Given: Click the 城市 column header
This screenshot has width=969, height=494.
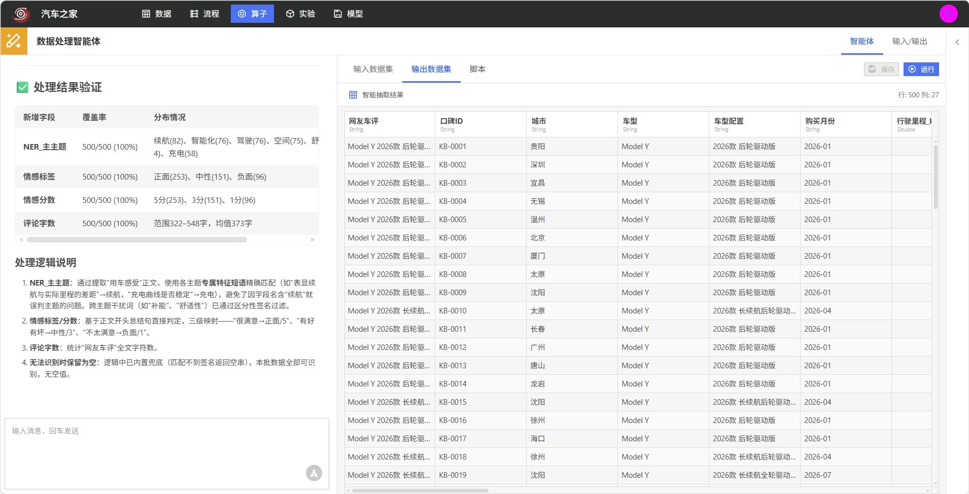Looking at the screenshot, I should pyautogui.click(x=572, y=124).
